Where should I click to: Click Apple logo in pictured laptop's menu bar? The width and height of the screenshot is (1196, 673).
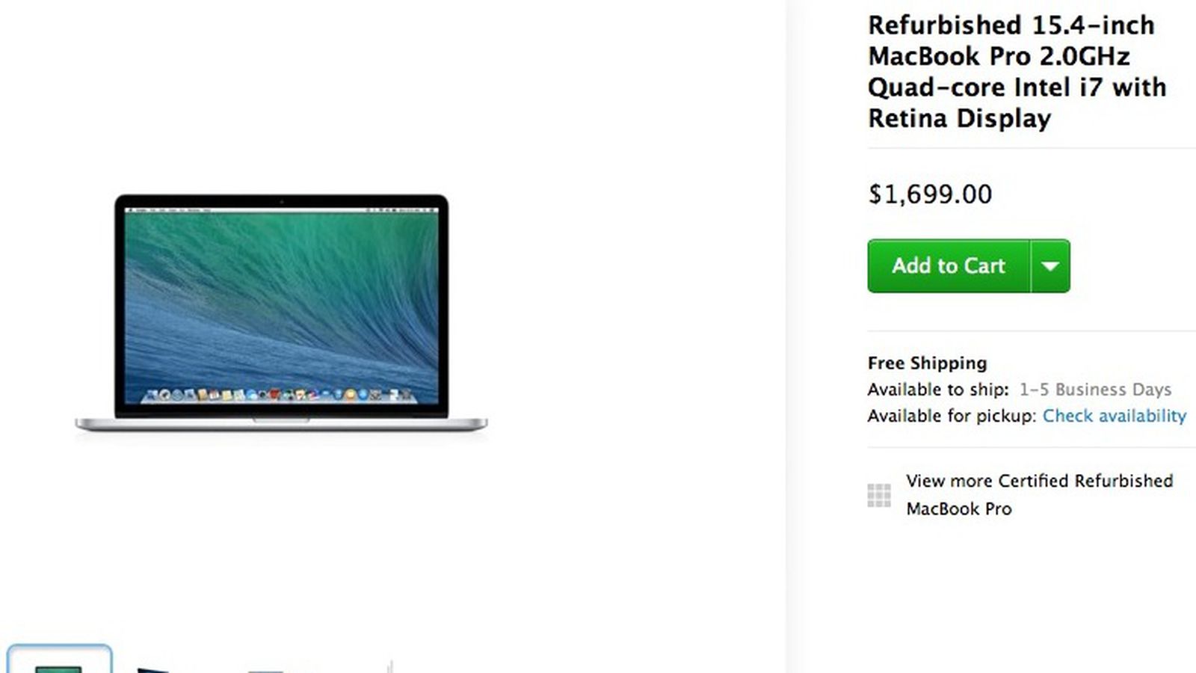coord(129,210)
